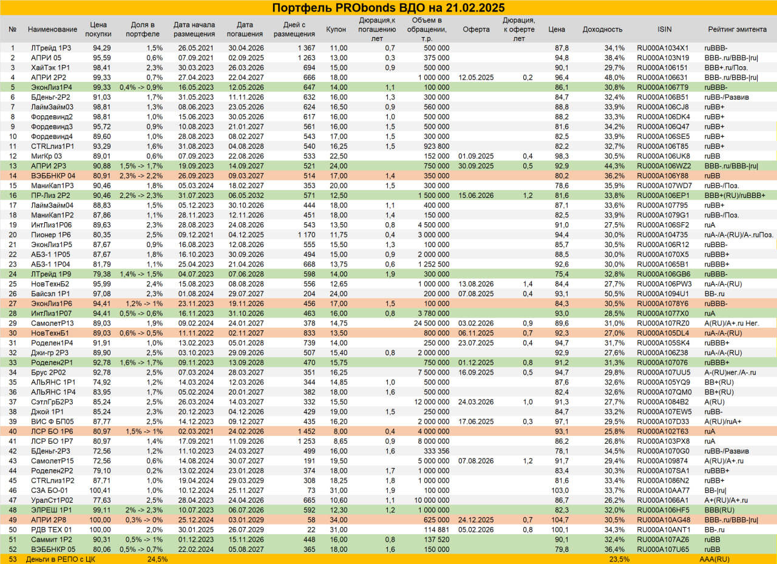Click ISIN 'RU000A106WZ2'

click(x=663, y=166)
